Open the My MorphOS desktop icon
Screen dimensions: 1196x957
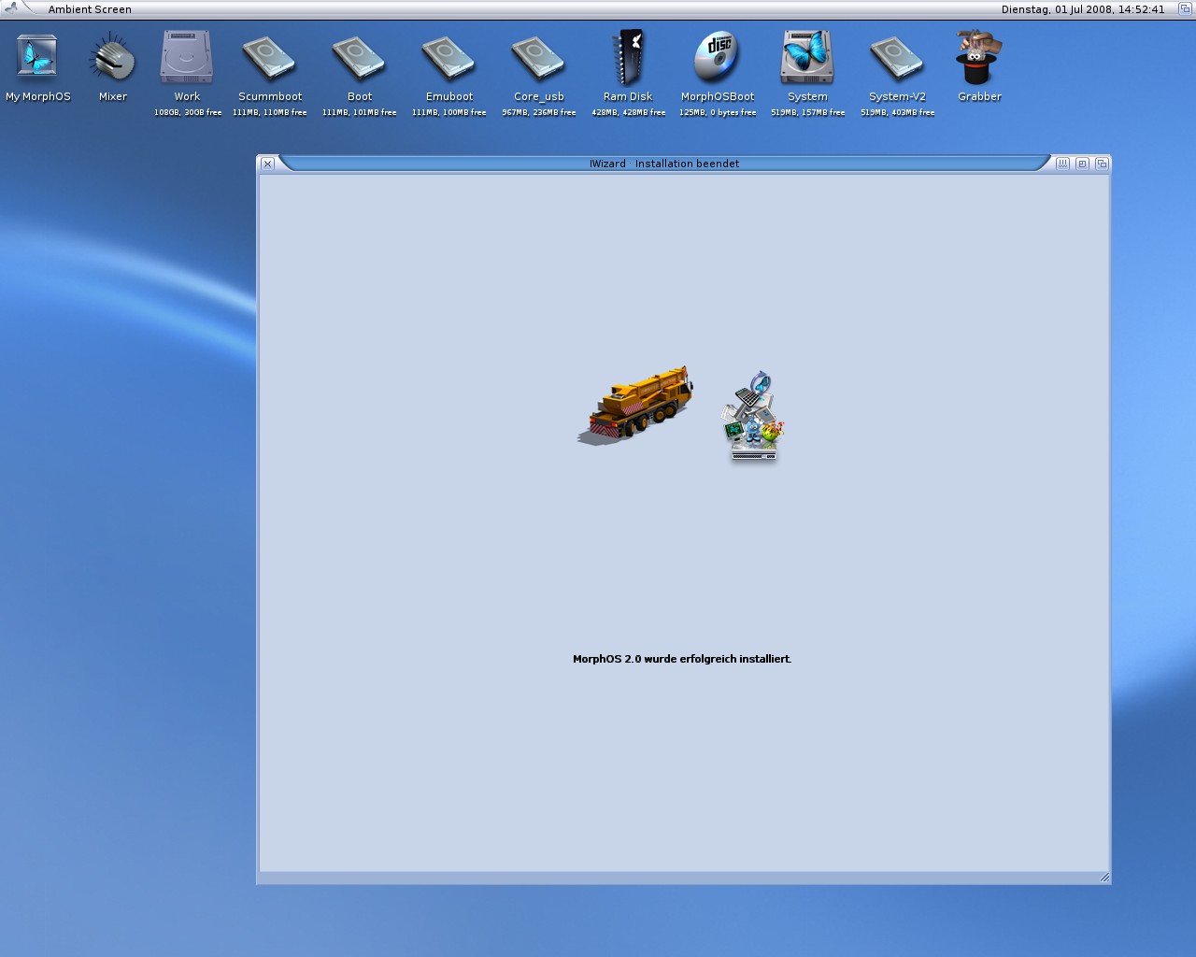tap(37, 58)
